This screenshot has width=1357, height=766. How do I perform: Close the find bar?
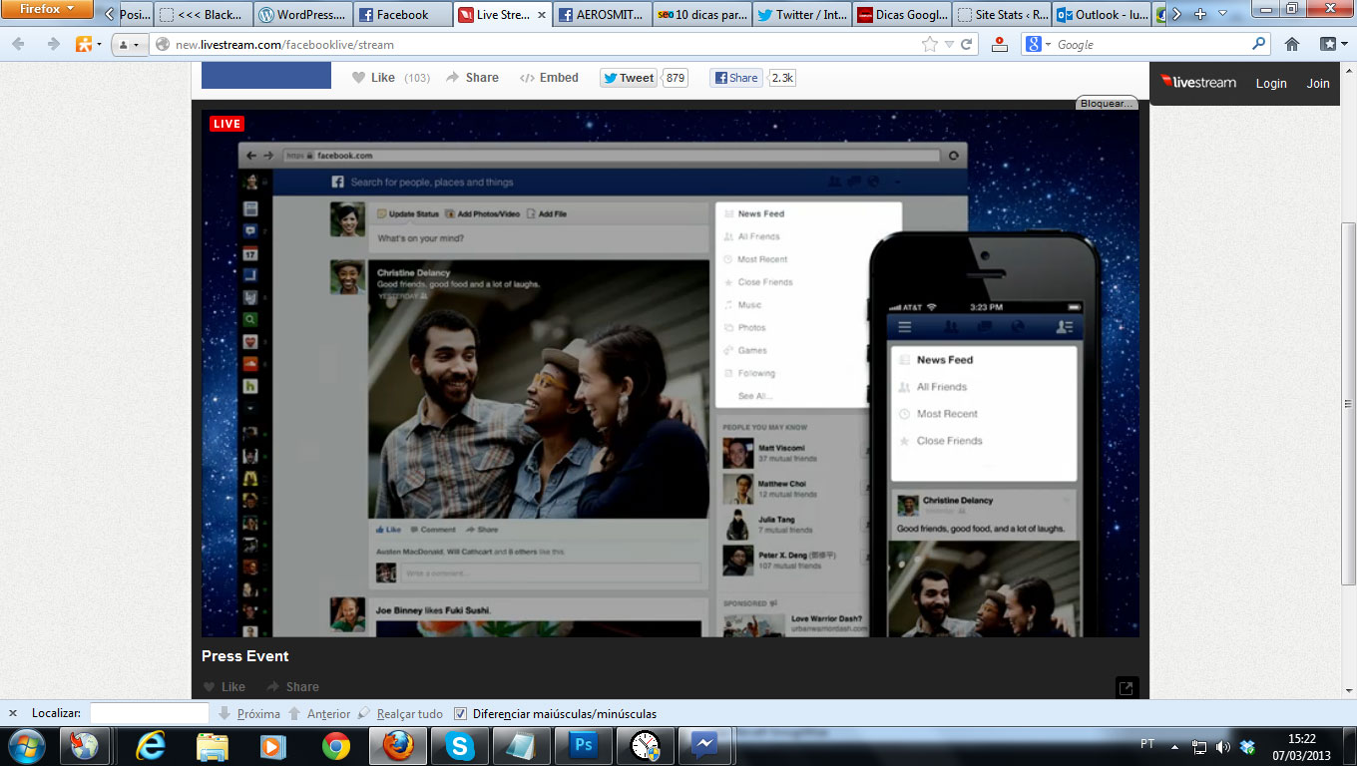[13, 713]
